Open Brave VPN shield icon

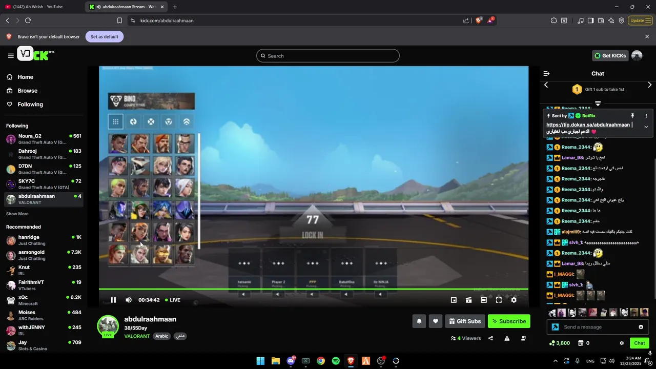[622, 20]
